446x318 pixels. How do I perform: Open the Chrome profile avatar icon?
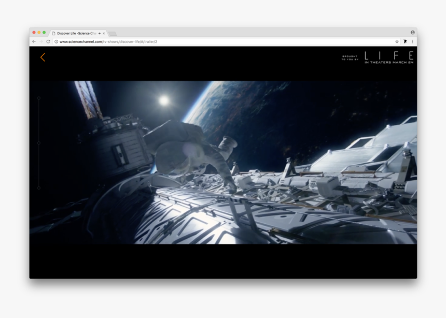coord(412,33)
